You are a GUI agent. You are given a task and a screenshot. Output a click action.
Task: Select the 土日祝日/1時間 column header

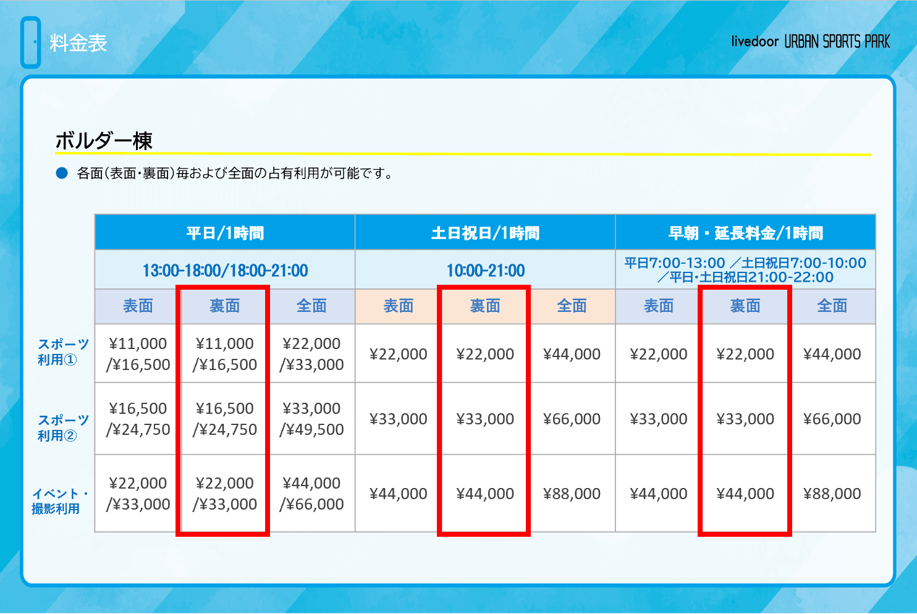(x=485, y=233)
